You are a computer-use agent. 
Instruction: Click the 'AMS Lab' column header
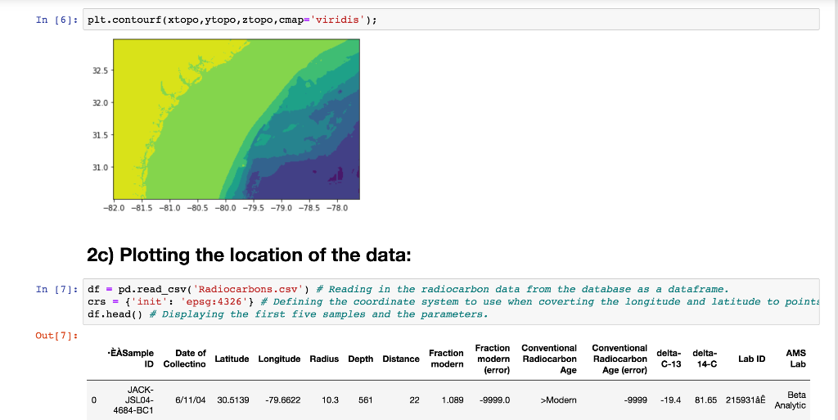[795, 359]
